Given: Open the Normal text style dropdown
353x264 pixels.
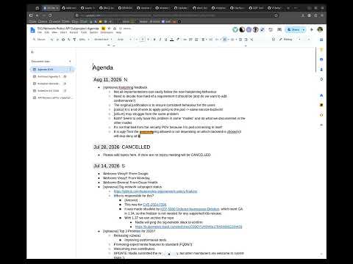Looking at the screenshot, I should 103,40.
